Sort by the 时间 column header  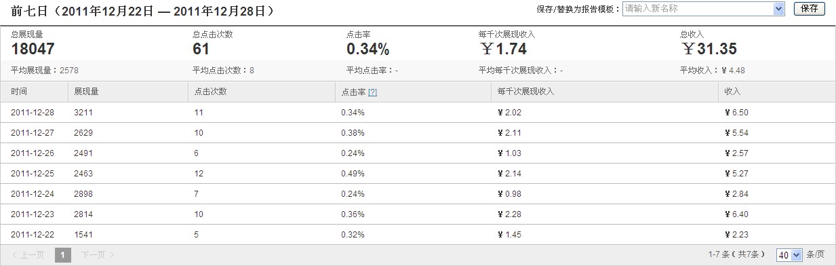(19, 92)
